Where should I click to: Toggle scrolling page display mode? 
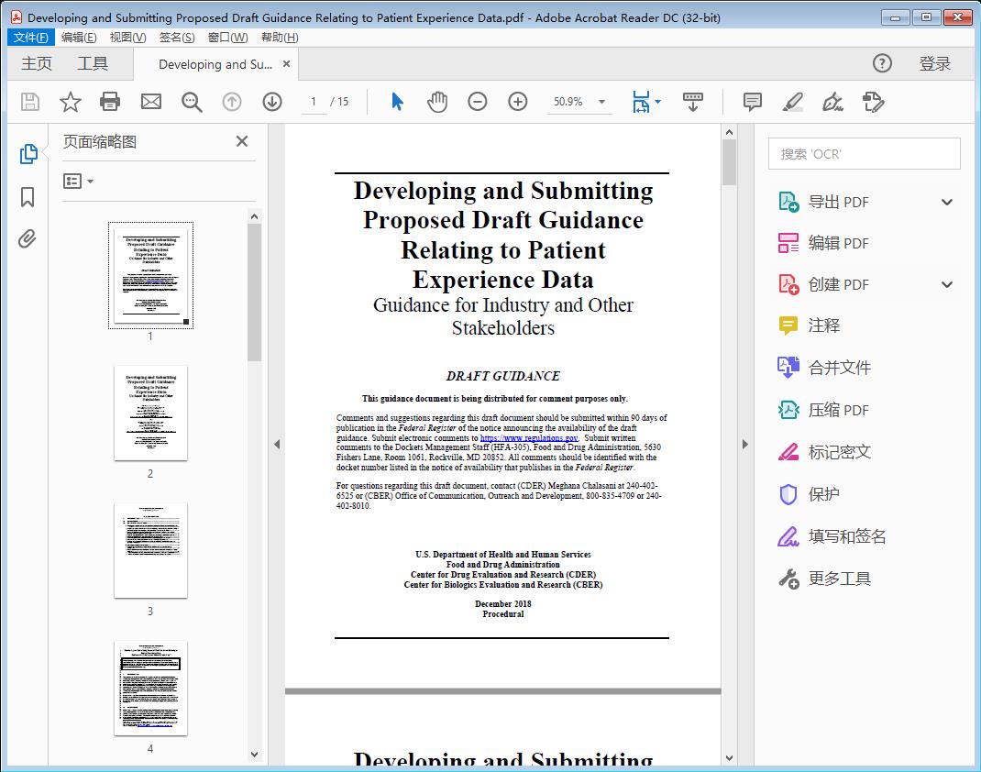click(x=692, y=102)
